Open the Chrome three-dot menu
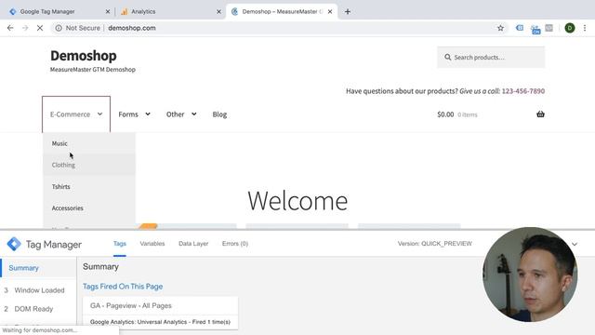This screenshot has height=335, width=595. [x=585, y=28]
